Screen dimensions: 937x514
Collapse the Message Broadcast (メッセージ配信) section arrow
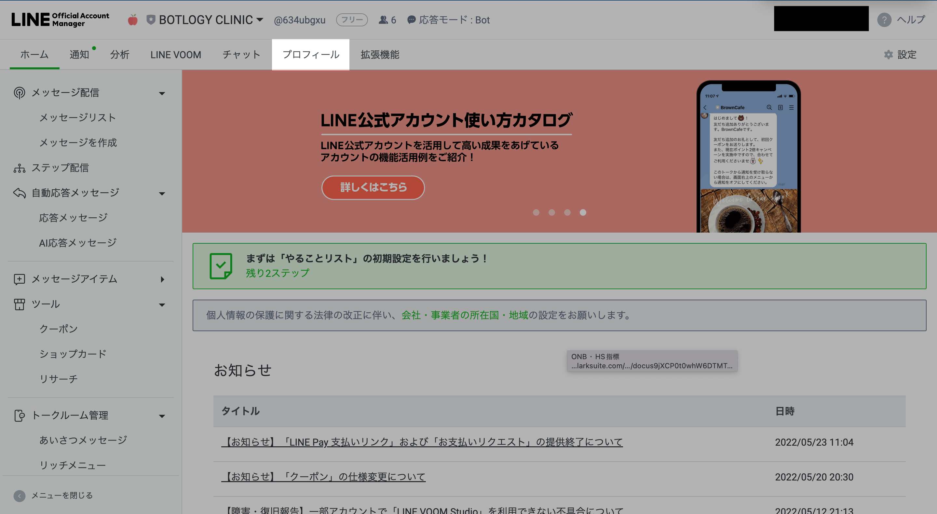[x=162, y=93]
